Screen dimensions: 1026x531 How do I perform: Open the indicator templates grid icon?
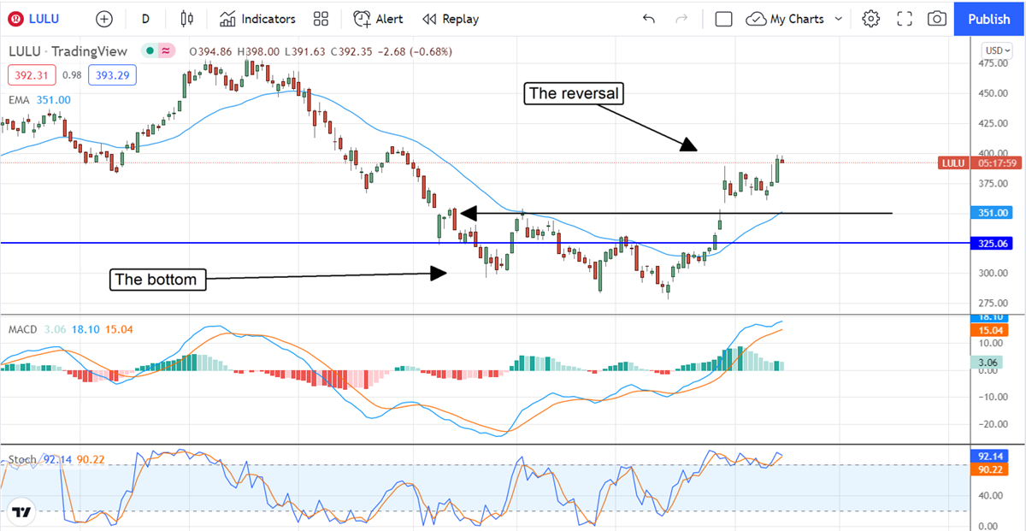[321, 19]
